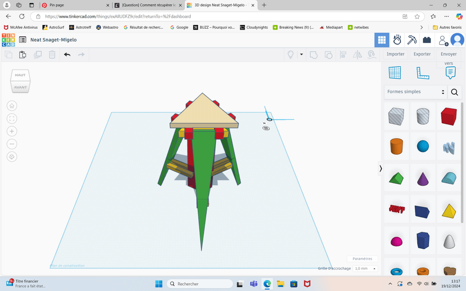Zoom in with the plus button
The height and width of the screenshot is (291, 466).
(x=12, y=131)
